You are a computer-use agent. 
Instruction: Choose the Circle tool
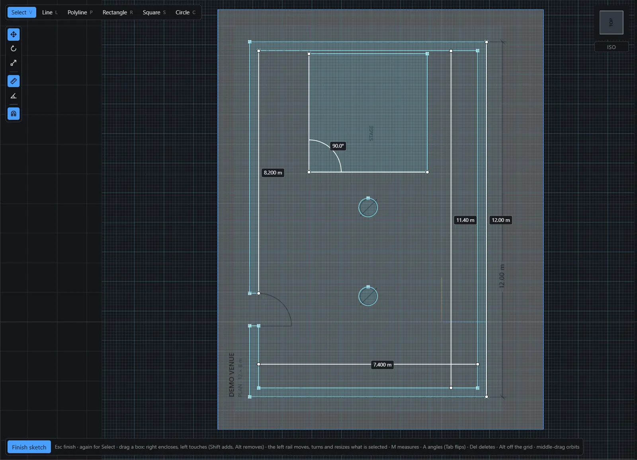pos(186,12)
